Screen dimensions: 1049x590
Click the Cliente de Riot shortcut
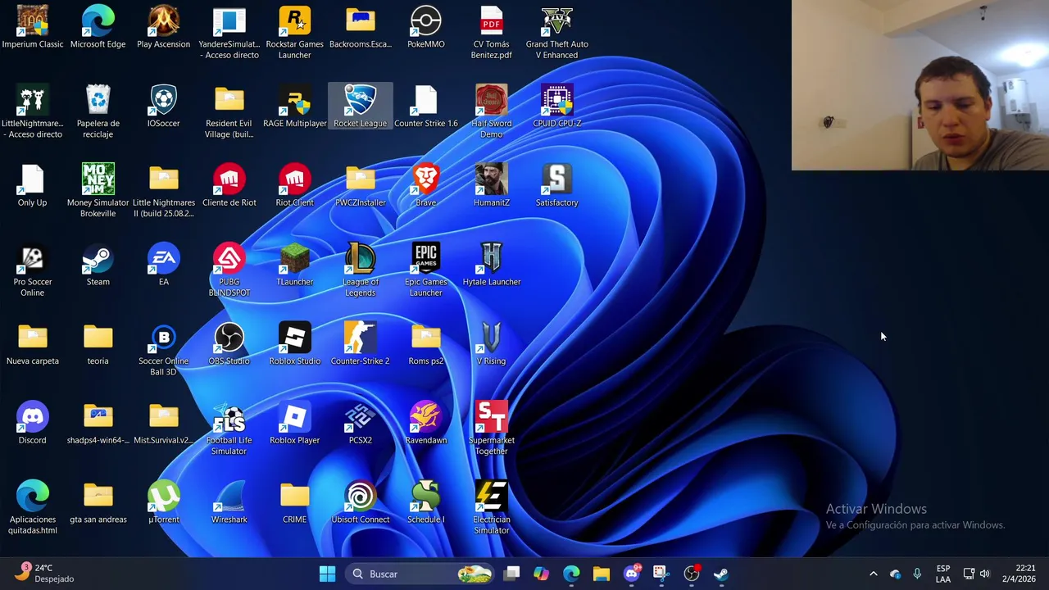click(229, 185)
